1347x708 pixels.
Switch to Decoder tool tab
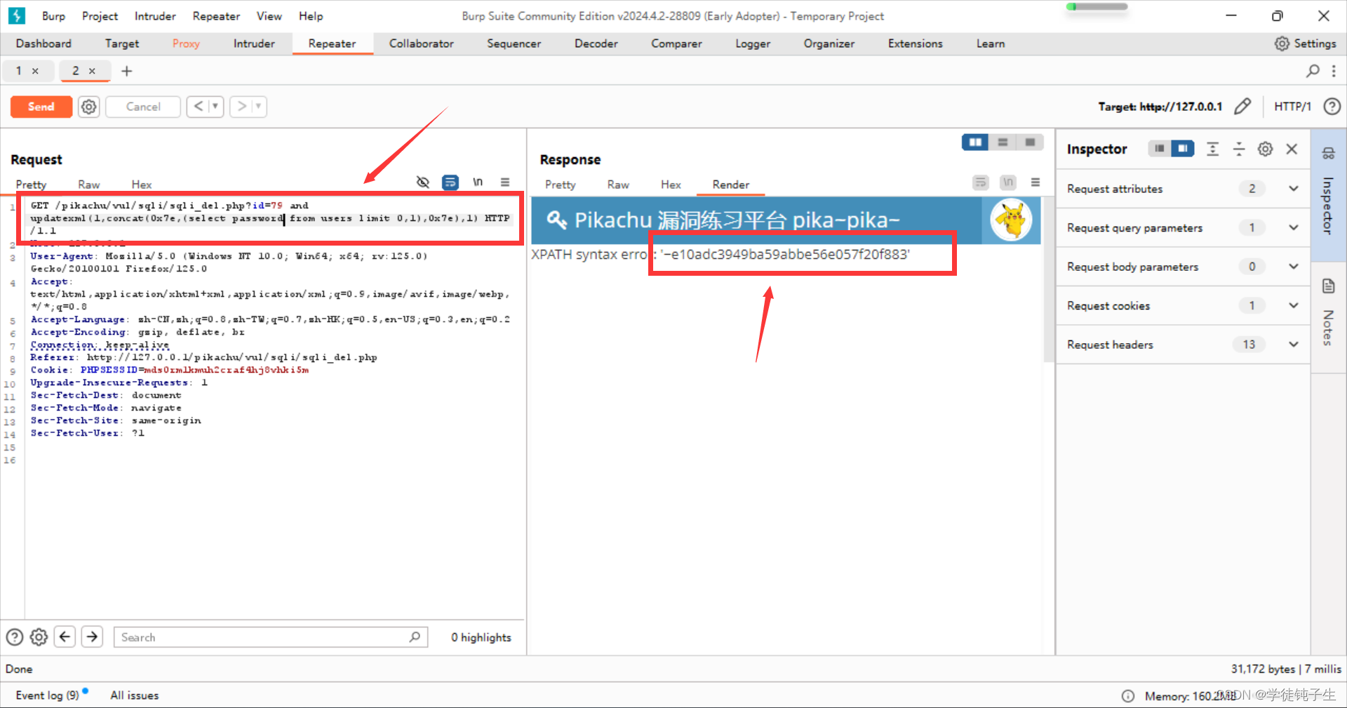coord(596,44)
